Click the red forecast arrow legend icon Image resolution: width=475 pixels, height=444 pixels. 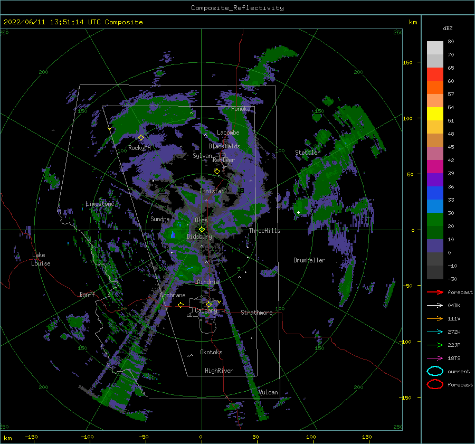[x=435, y=292]
